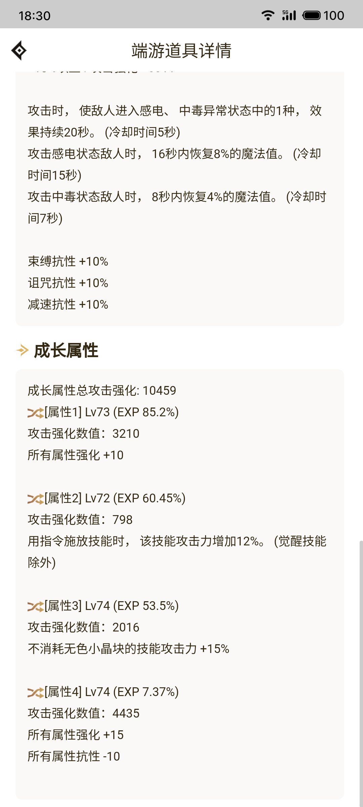The height and width of the screenshot is (807, 363).
Task: Tap the shuffle icon beside 属性2
Action: (x=36, y=499)
